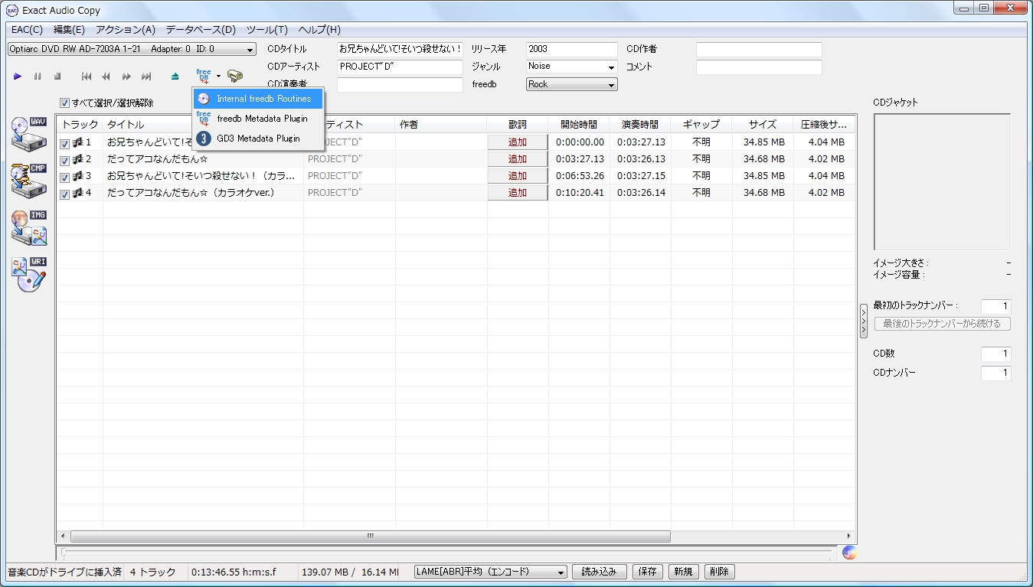The width and height of the screenshot is (1033, 587).
Task: Click the CDタイトル input field
Action: [x=400, y=49]
